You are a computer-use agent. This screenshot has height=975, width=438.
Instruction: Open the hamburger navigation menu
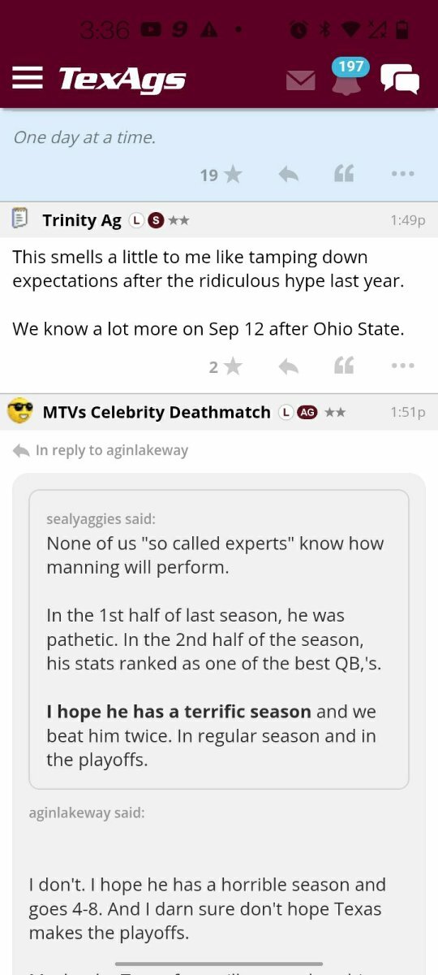click(x=28, y=78)
